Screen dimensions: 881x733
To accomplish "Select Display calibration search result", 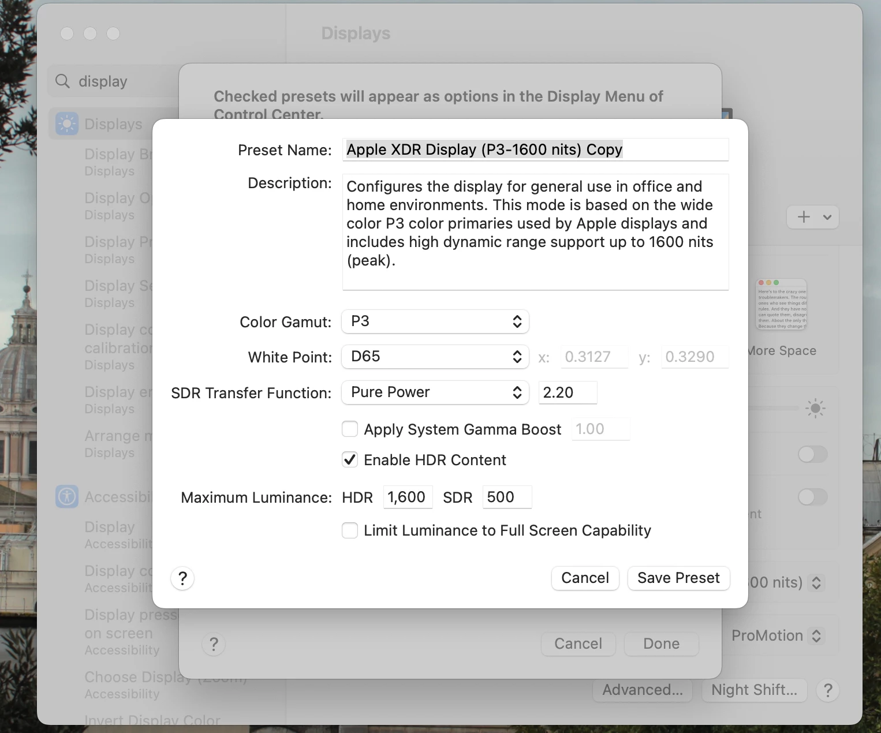I will tap(119, 346).
